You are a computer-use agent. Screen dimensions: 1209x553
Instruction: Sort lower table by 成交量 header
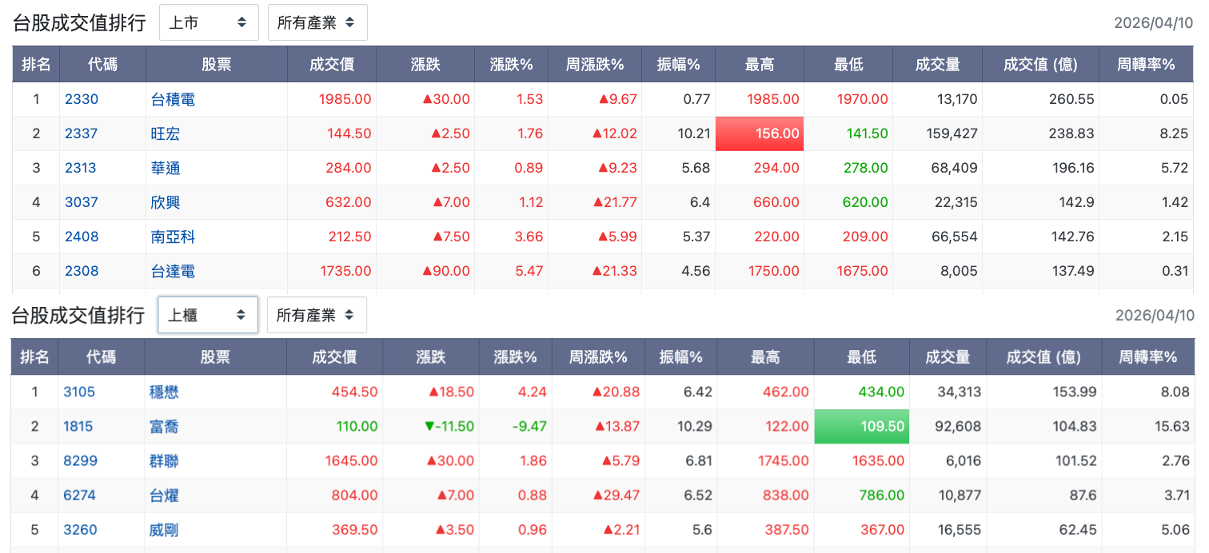click(x=948, y=357)
